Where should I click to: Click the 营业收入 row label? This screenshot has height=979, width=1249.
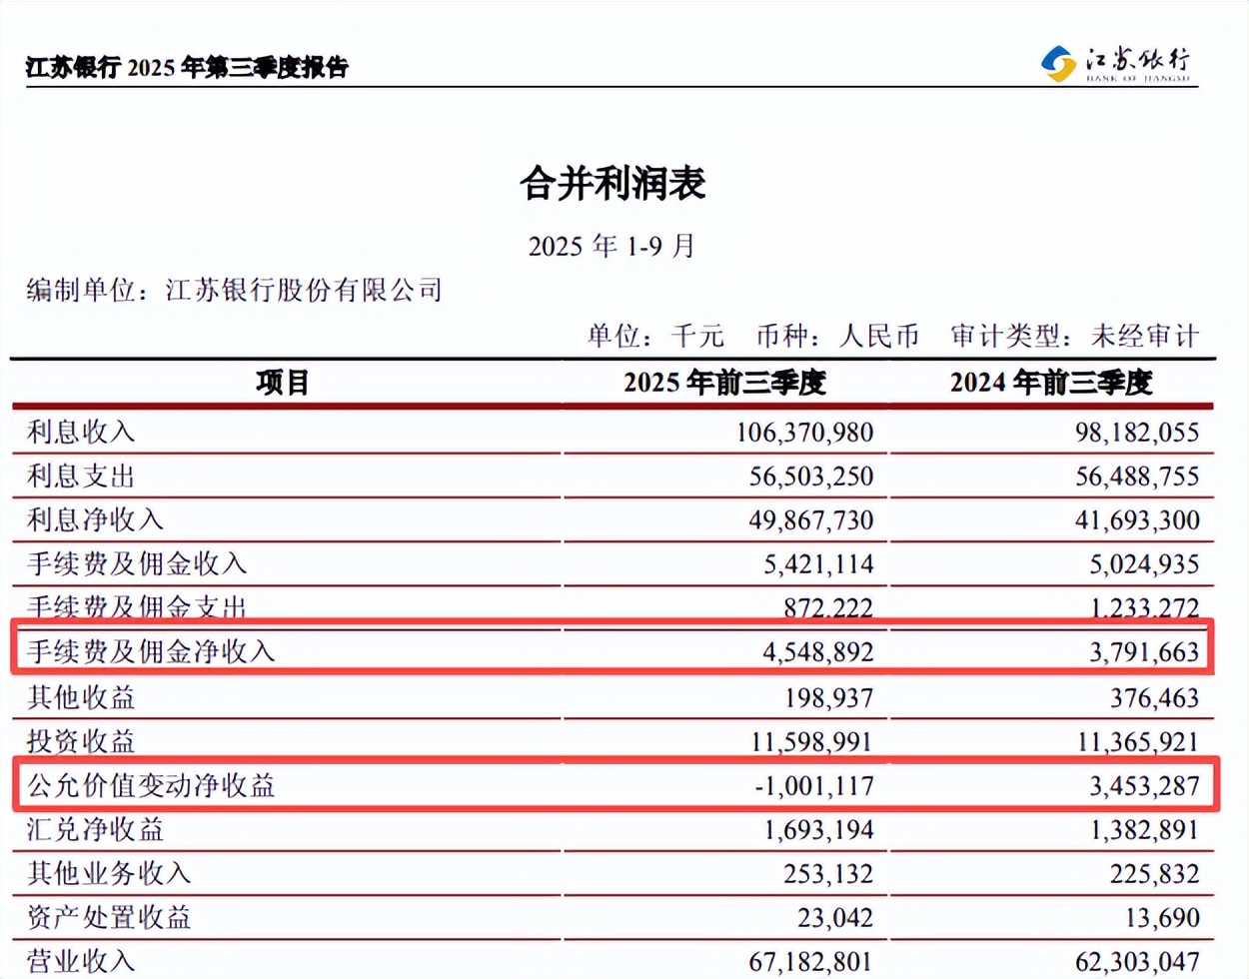click(81, 962)
